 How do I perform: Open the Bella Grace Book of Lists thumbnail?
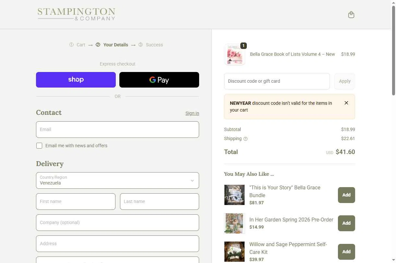[x=234, y=54]
